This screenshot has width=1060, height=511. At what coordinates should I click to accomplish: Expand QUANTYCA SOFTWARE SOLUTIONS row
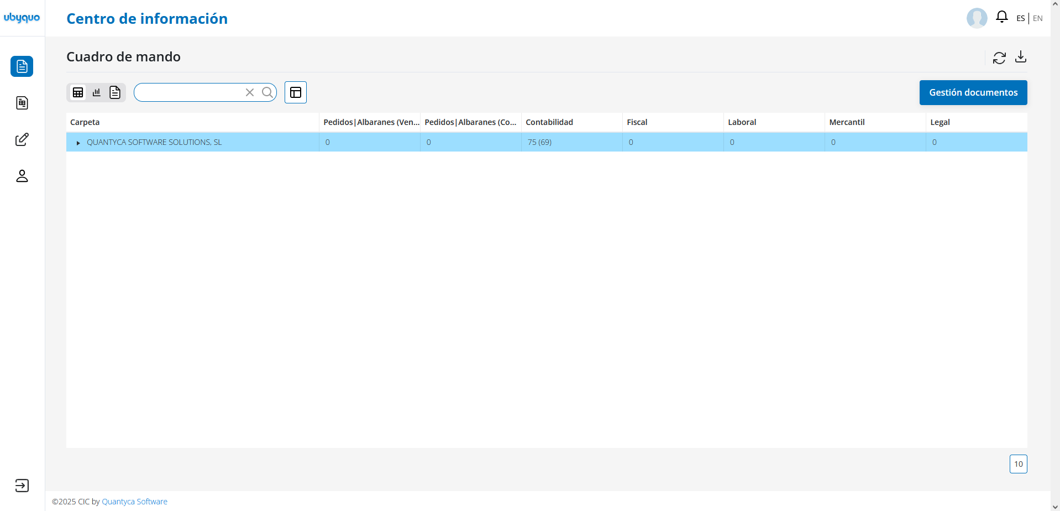(78, 143)
